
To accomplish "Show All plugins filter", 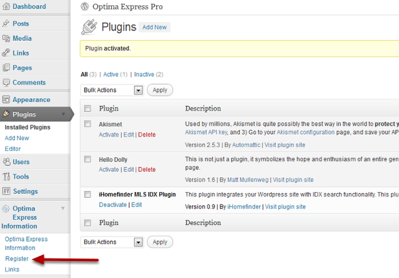I will pos(84,74).
